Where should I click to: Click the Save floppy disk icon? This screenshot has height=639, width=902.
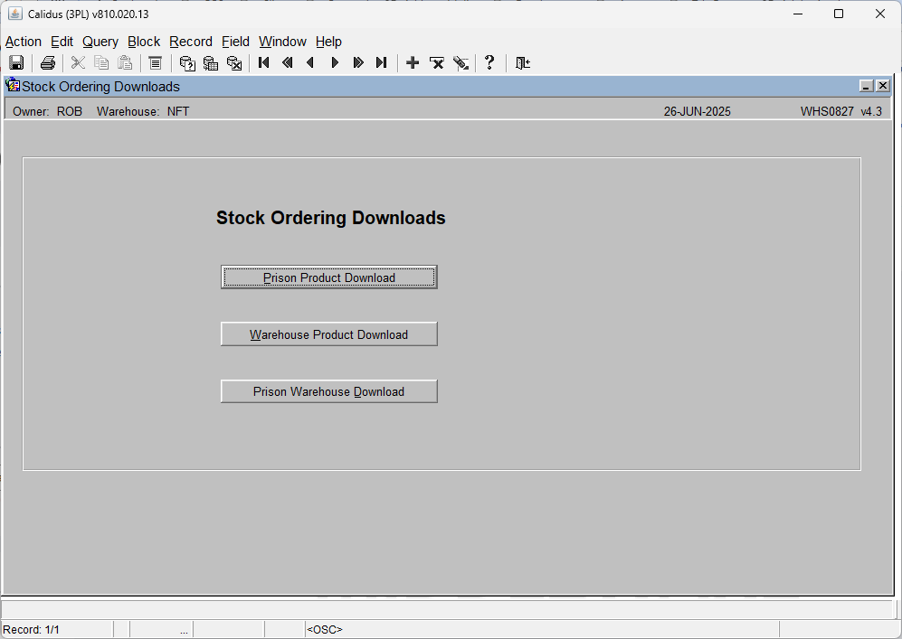click(16, 62)
